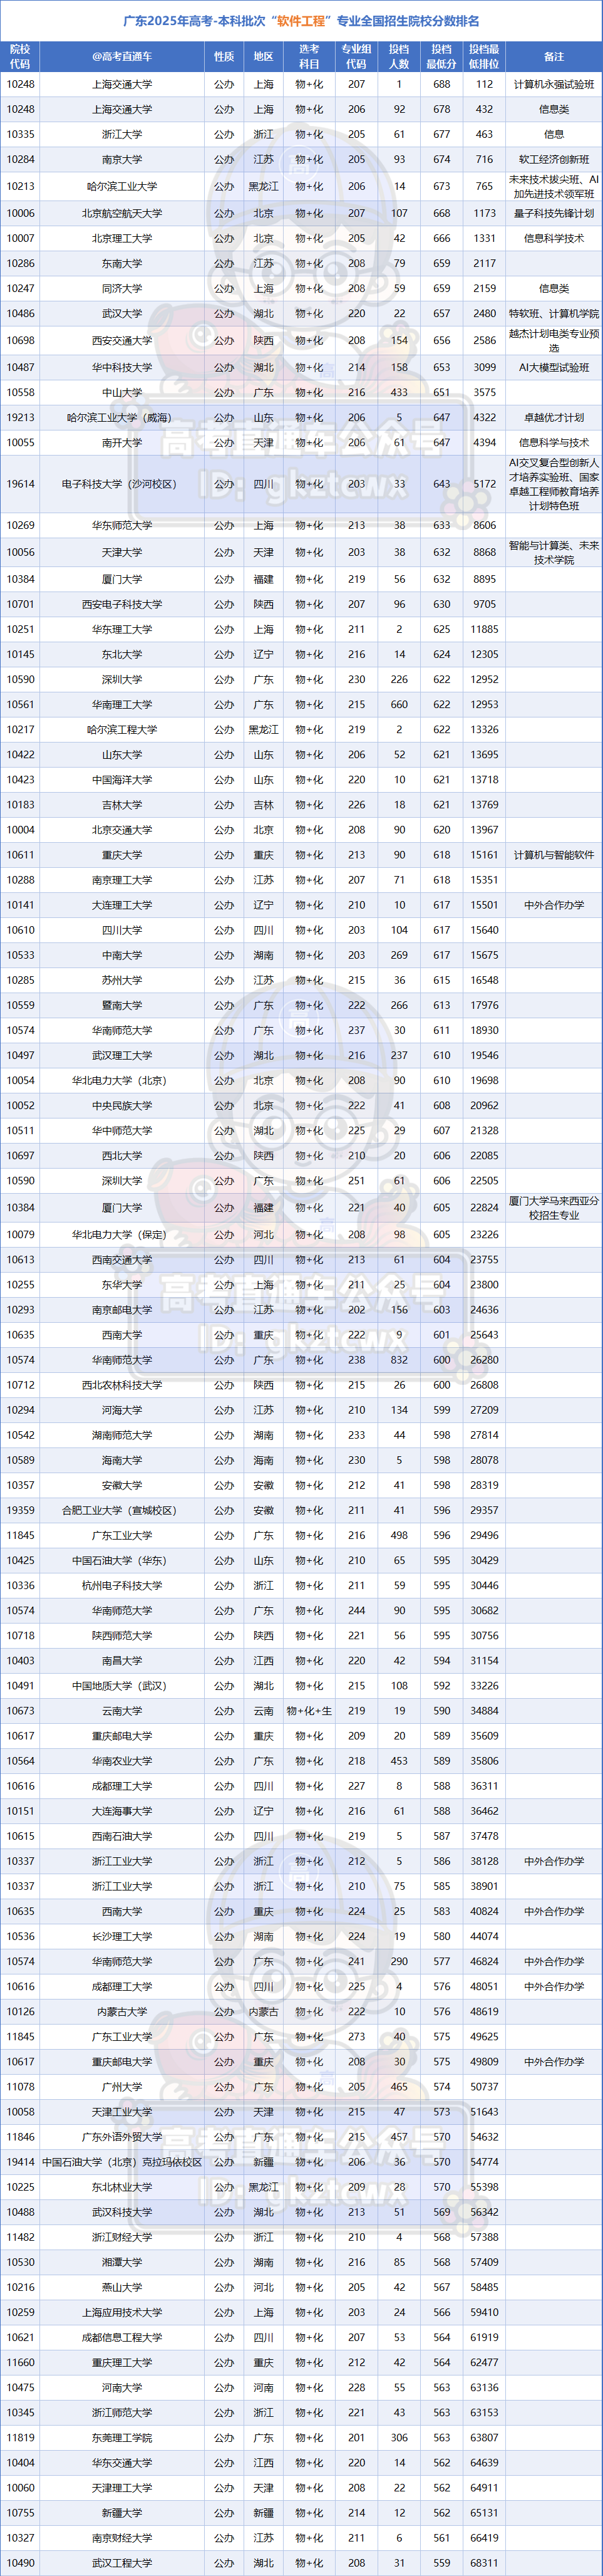
Task: Click the 广州大学 school name
Action: tap(122, 2086)
